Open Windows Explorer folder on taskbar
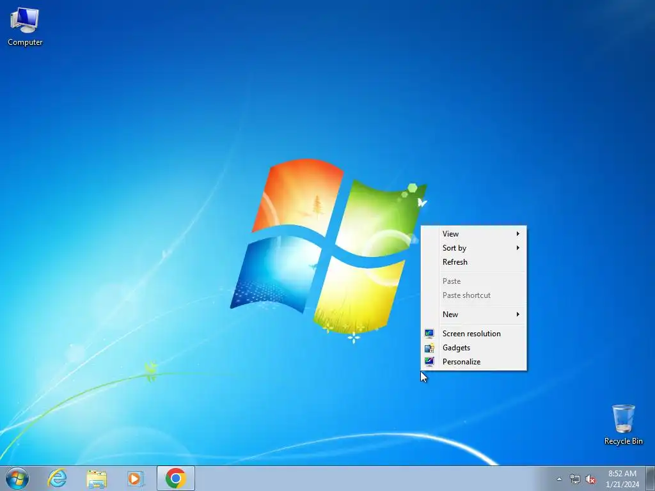655x491 pixels. pyautogui.click(x=97, y=478)
